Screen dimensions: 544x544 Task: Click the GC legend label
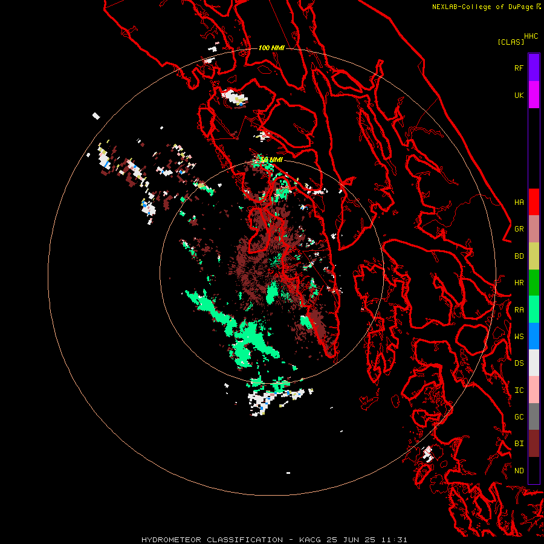tap(519, 416)
